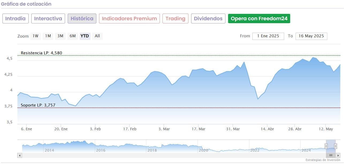344x166 pixels.
Task: Select the YTD zoom option
Action: tap(85, 36)
